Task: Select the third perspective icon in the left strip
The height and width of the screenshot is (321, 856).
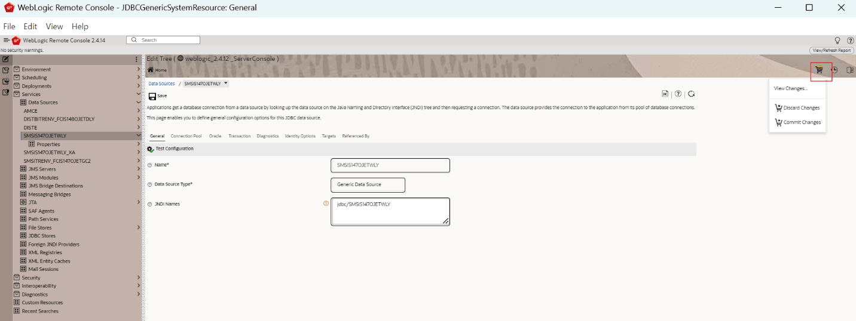Action: pos(5,81)
